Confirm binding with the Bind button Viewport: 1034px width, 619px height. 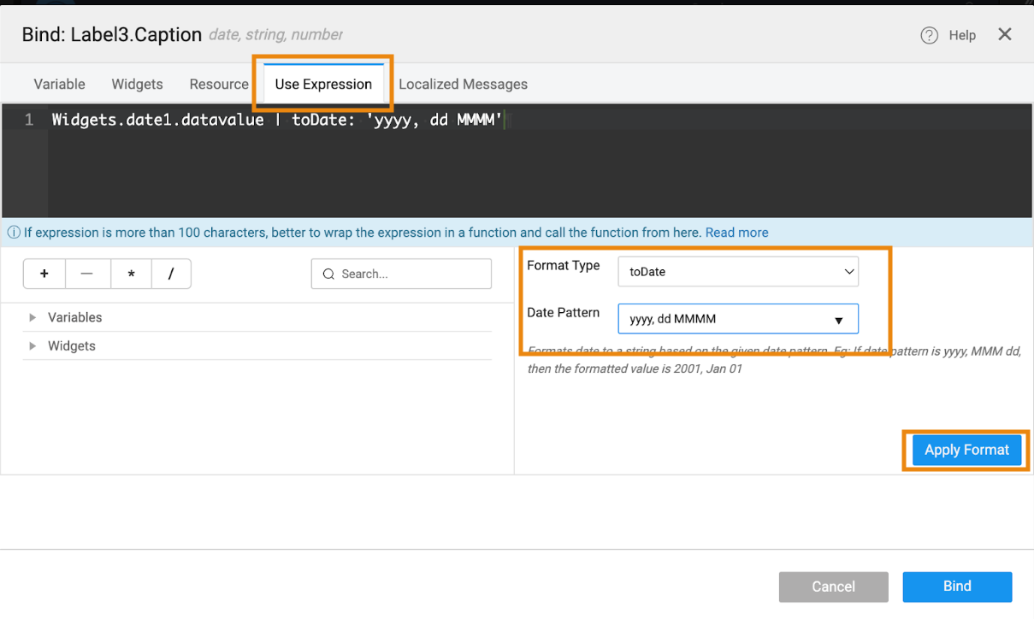tap(957, 587)
